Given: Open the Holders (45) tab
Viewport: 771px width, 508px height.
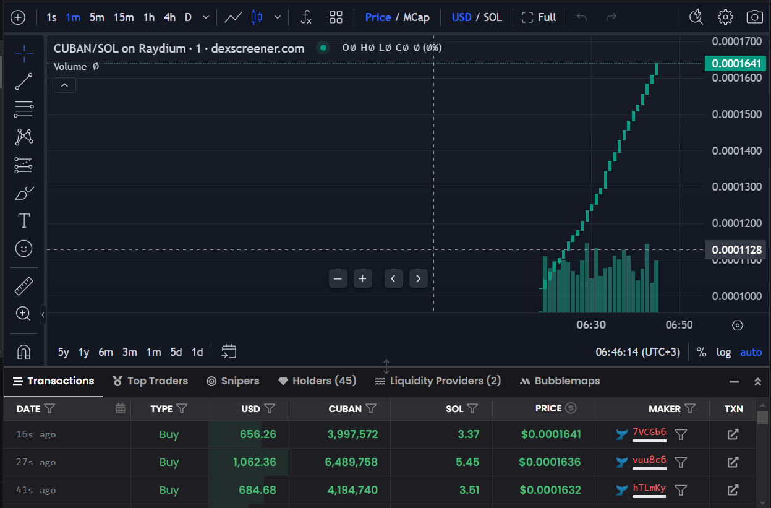Looking at the screenshot, I should [317, 381].
